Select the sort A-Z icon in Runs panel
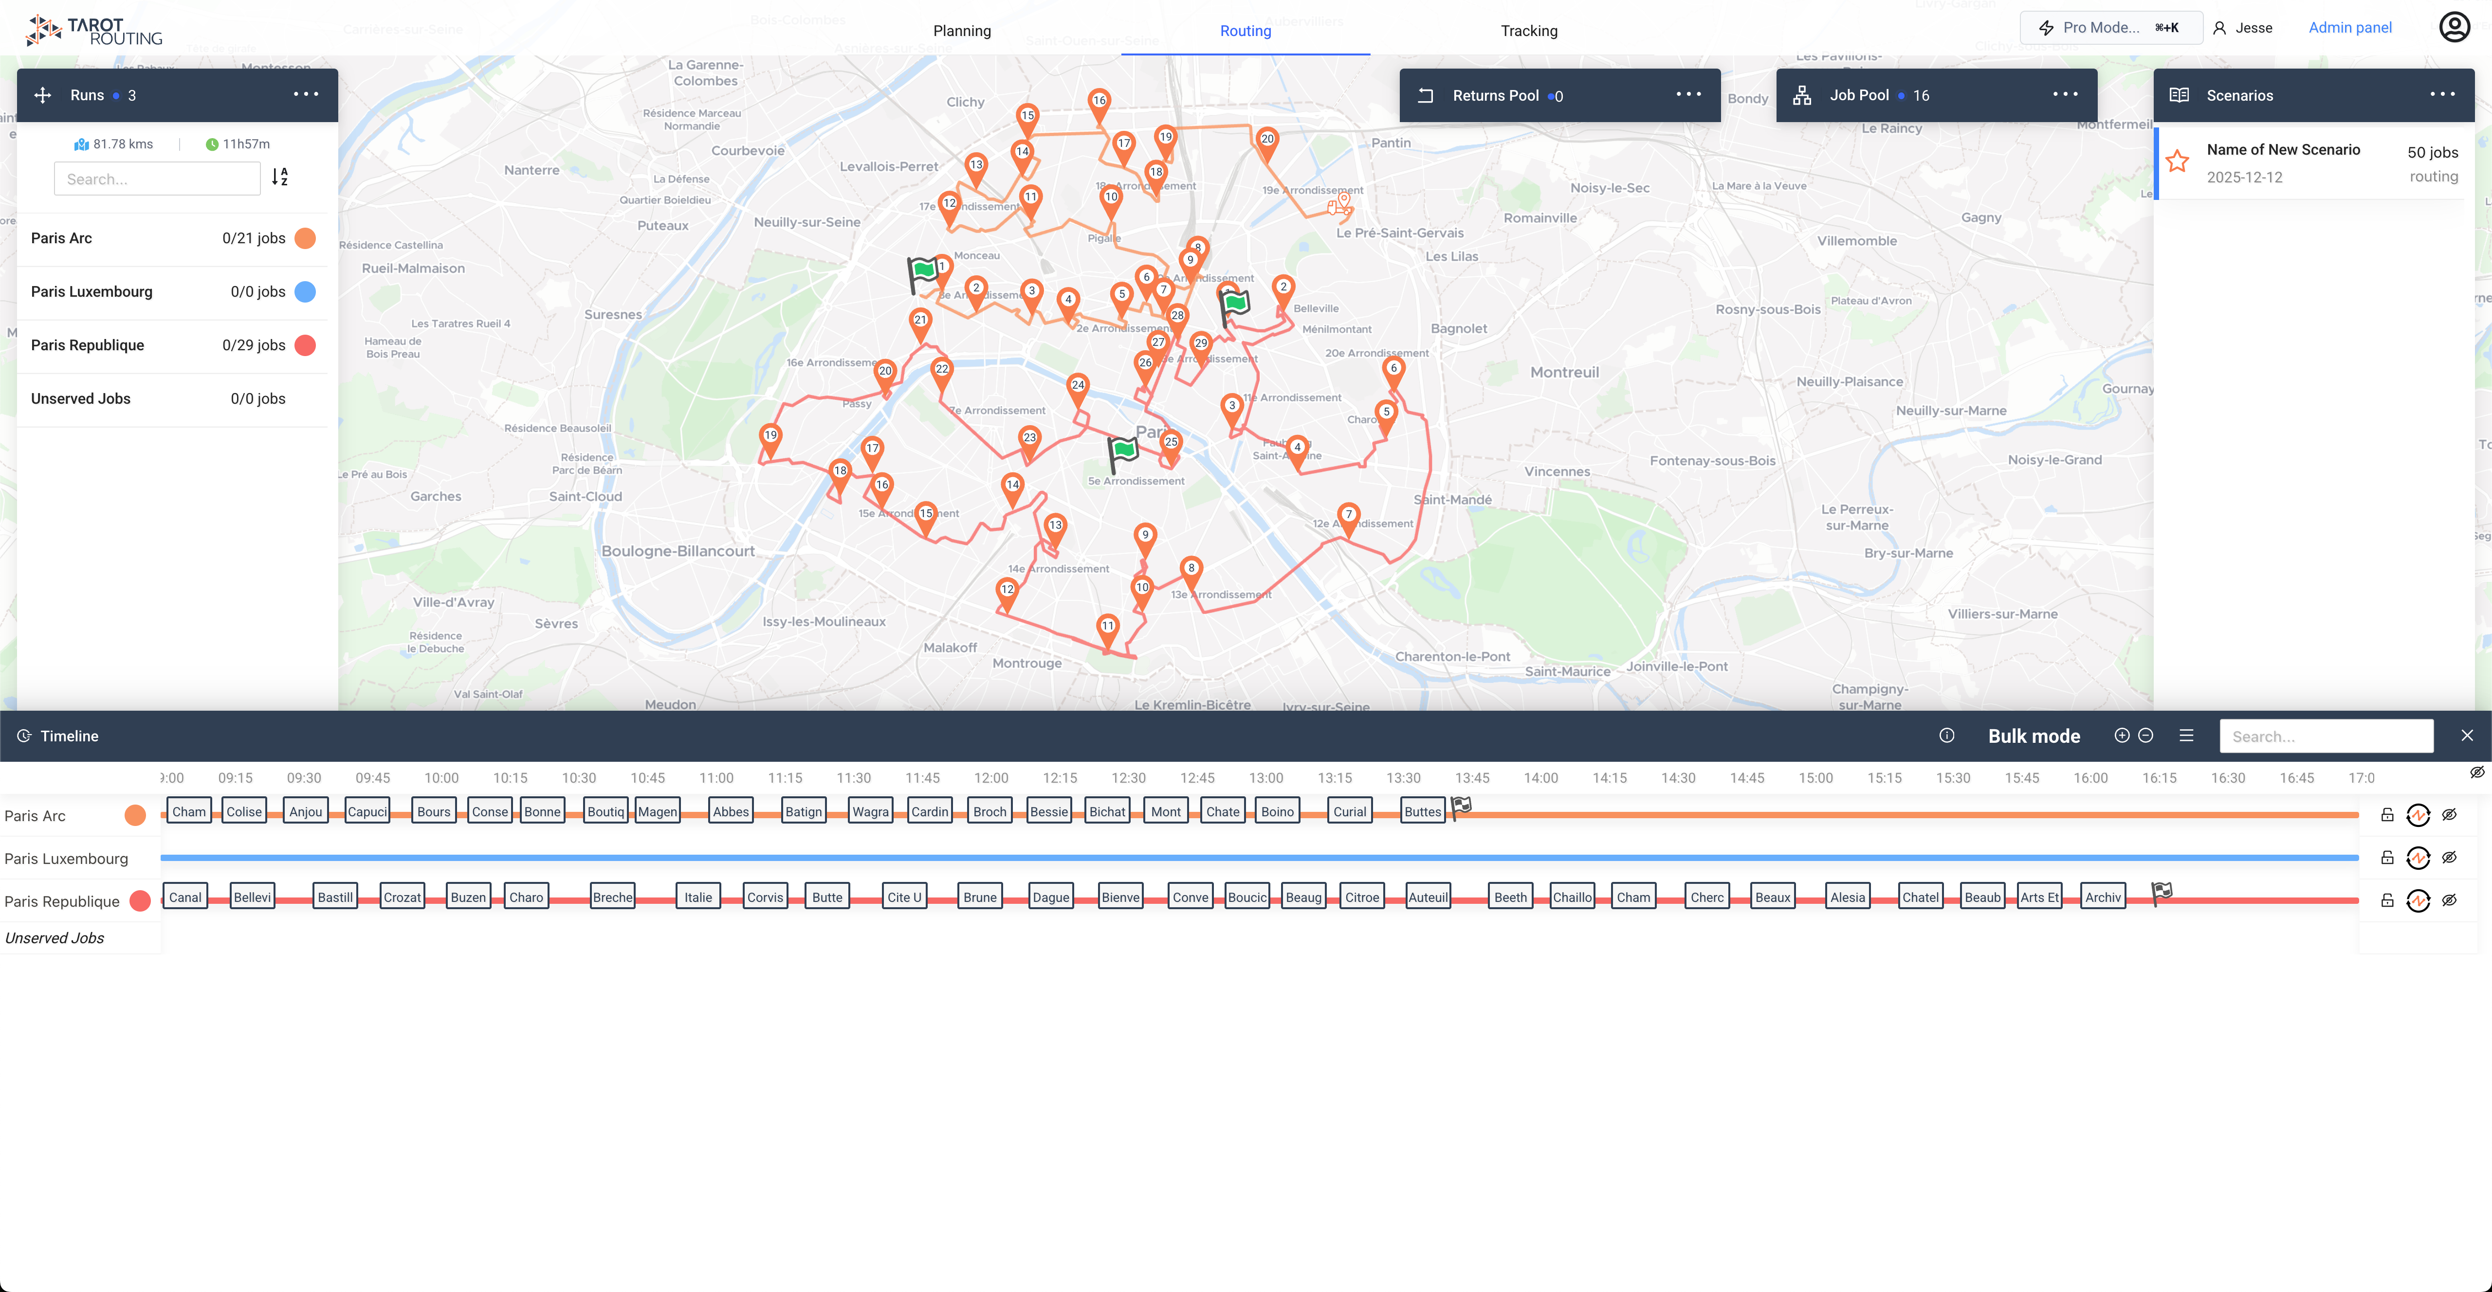2492x1292 pixels. pos(280,178)
